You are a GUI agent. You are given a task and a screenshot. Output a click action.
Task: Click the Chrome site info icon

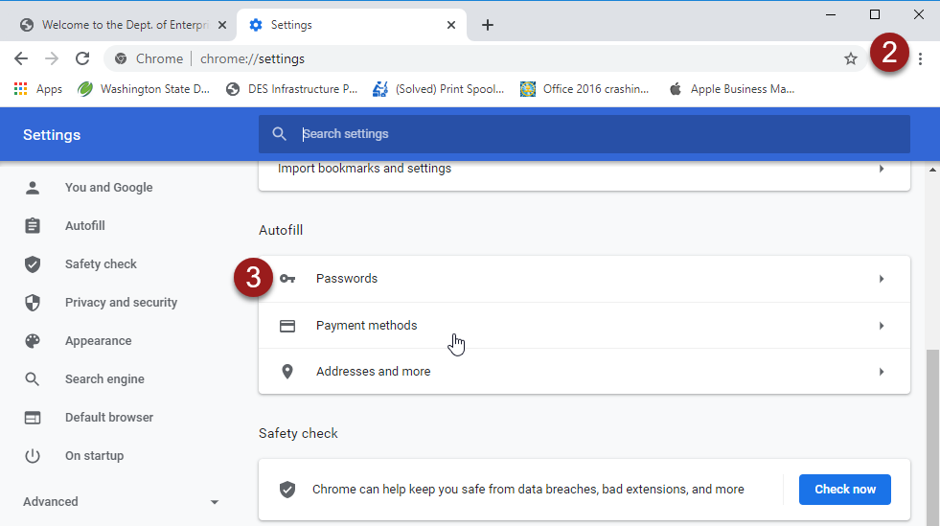pyautogui.click(x=121, y=58)
